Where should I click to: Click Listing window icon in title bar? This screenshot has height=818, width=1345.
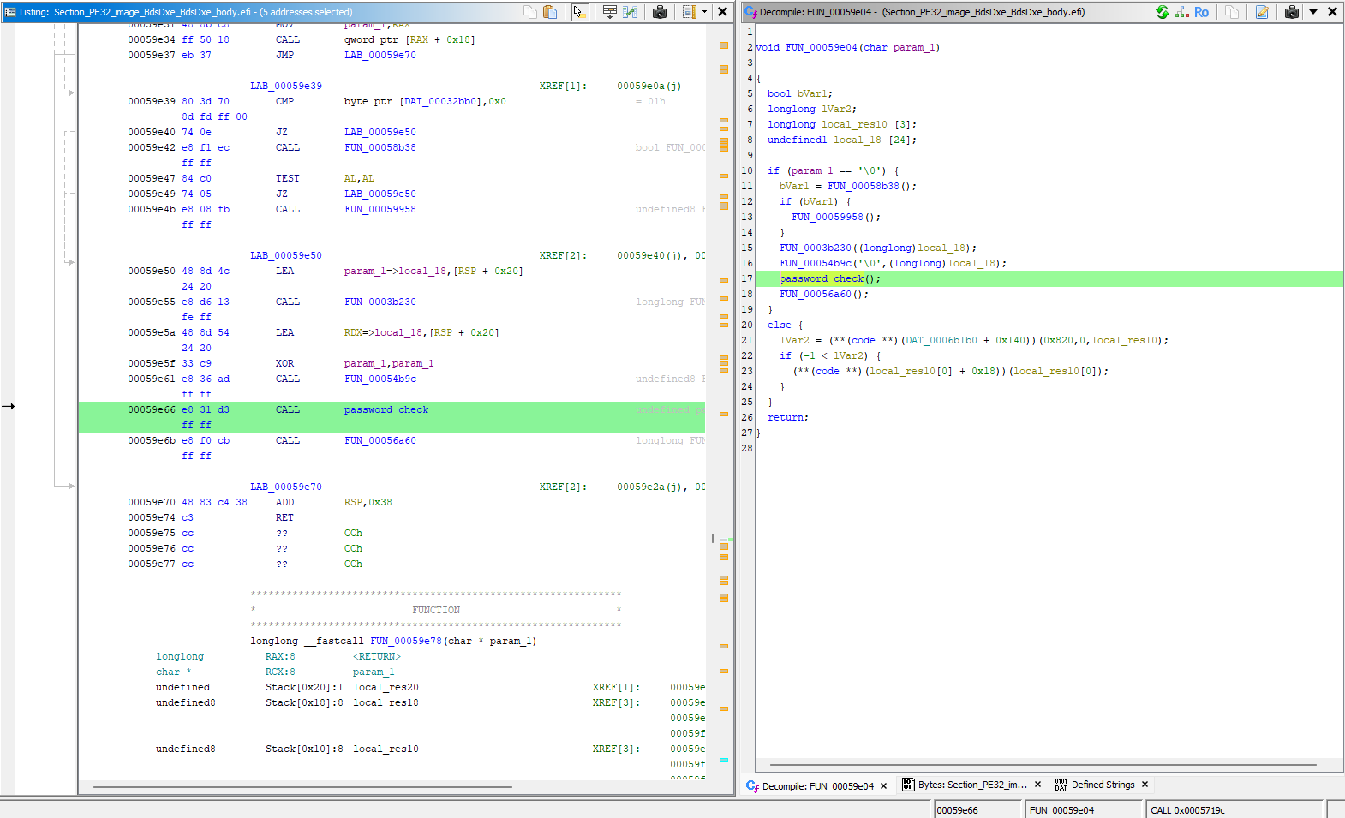point(9,12)
